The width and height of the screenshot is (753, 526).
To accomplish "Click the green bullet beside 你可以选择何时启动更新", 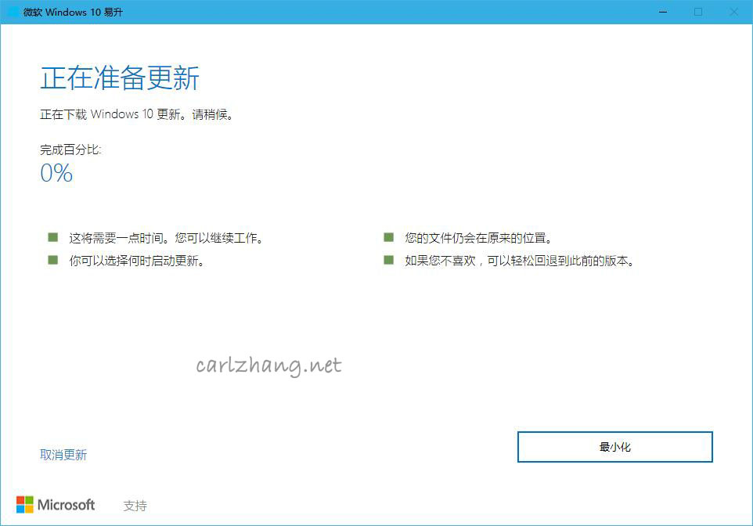I will pos(53,261).
